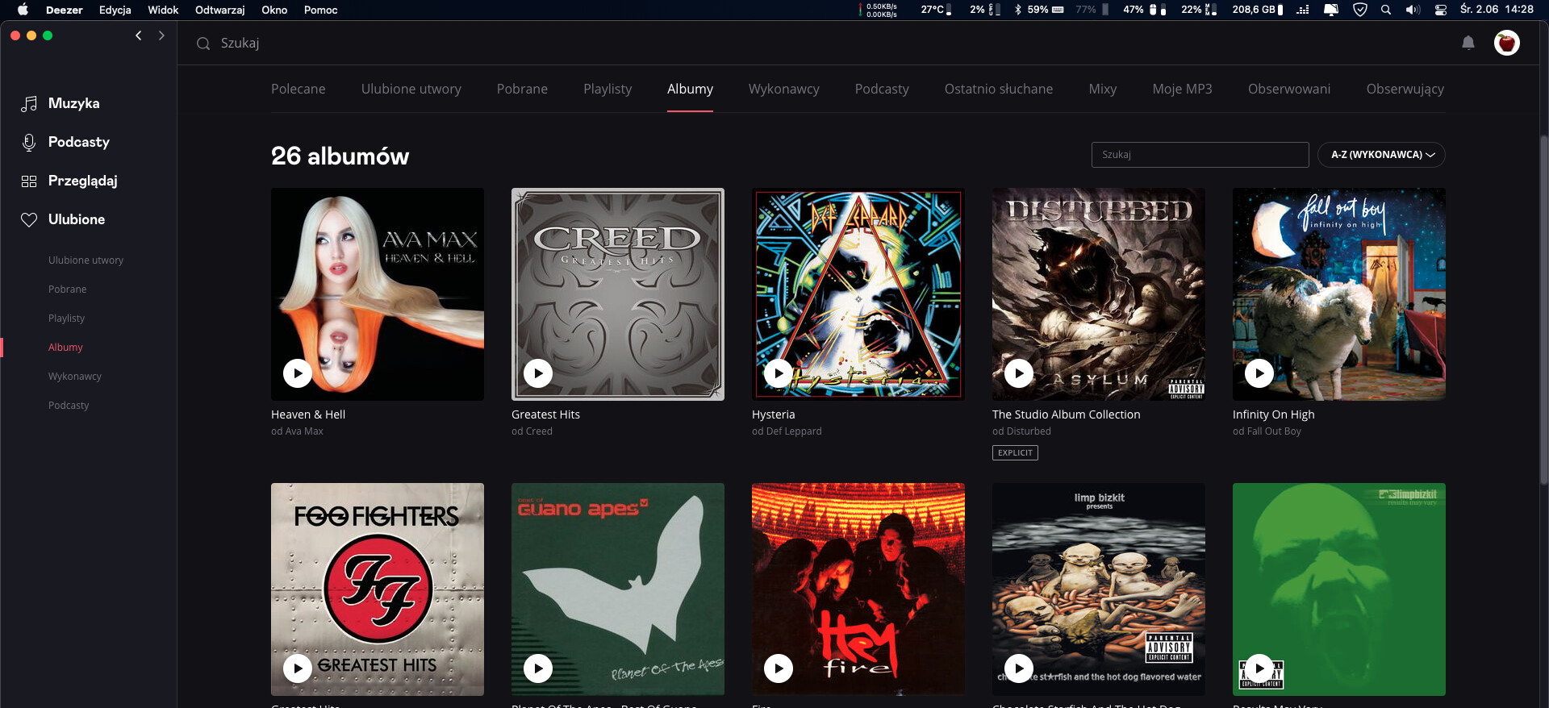Open the Edycja menu

[x=115, y=10]
